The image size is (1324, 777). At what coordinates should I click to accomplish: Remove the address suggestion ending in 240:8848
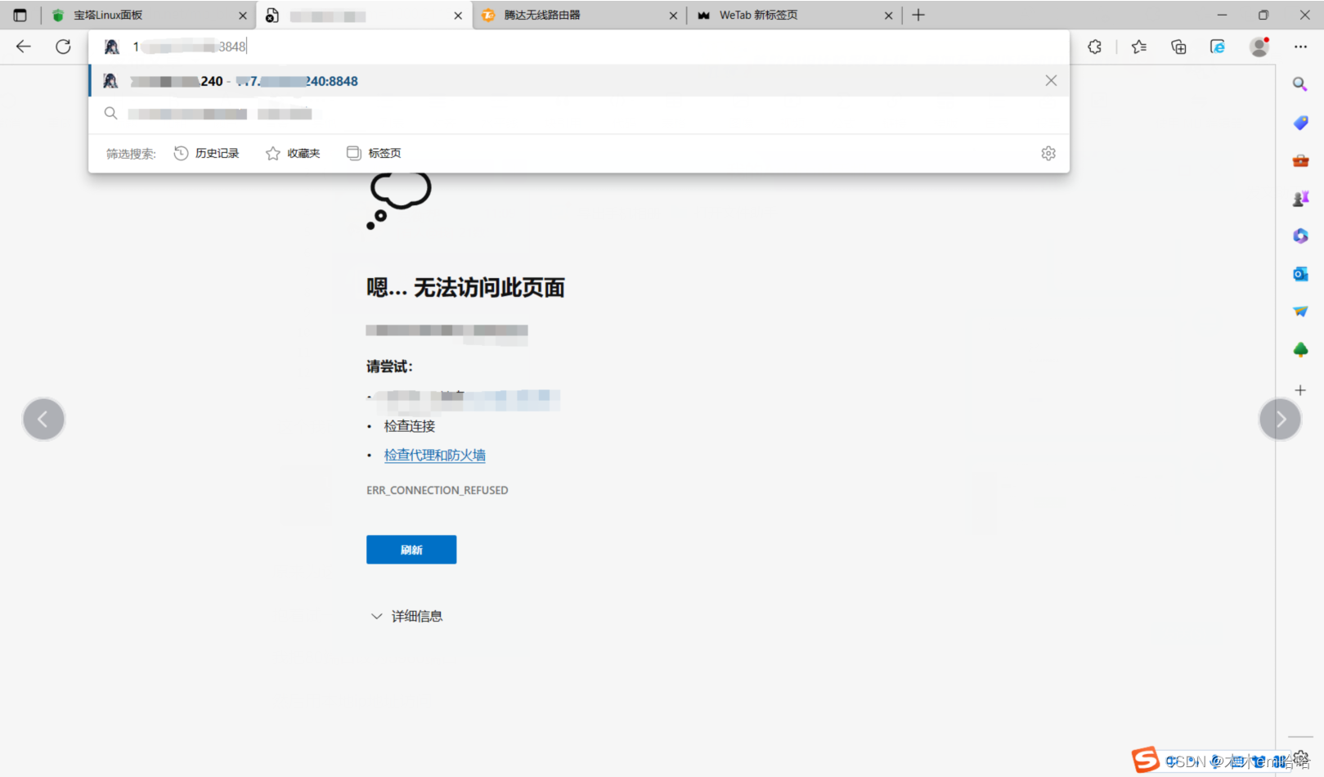click(x=1051, y=80)
